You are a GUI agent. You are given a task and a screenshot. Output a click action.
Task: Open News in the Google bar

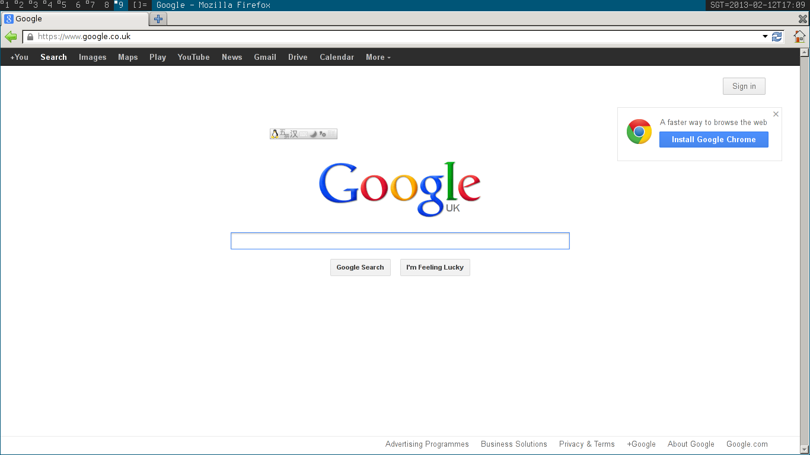pos(232,57)
